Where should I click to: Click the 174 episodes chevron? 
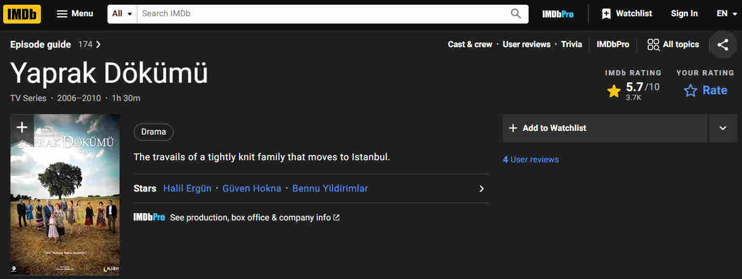click(x=98, y=44)
